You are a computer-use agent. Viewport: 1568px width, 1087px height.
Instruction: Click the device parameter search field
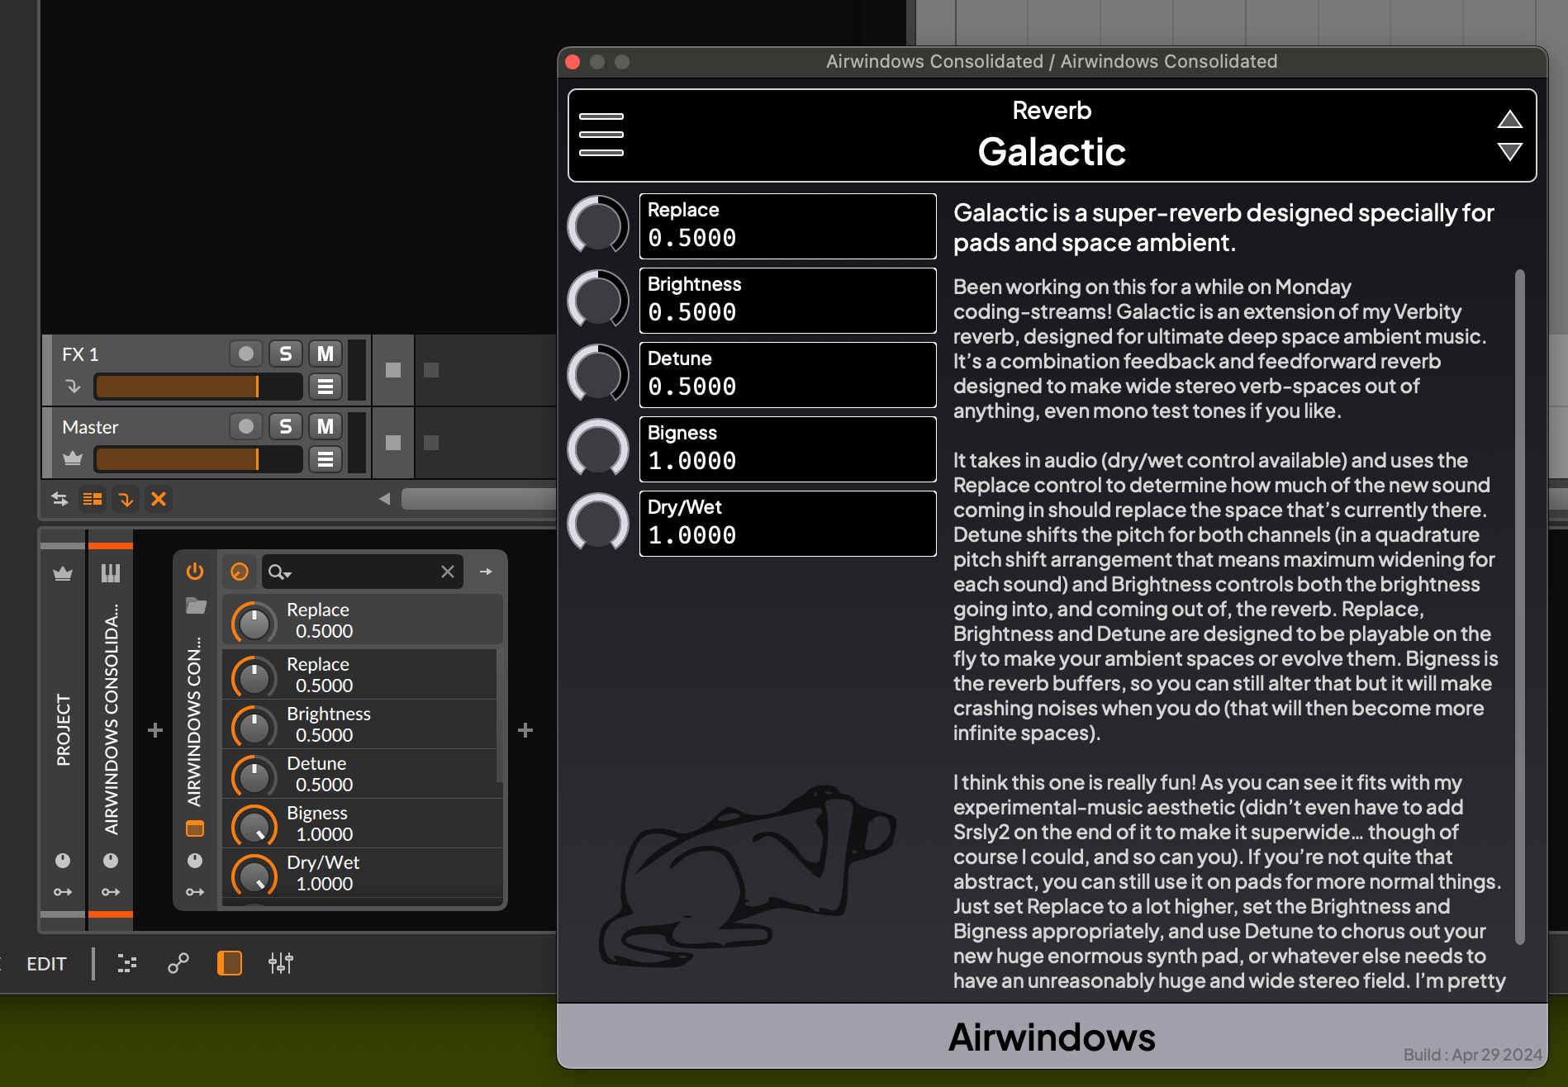(361, 572)
